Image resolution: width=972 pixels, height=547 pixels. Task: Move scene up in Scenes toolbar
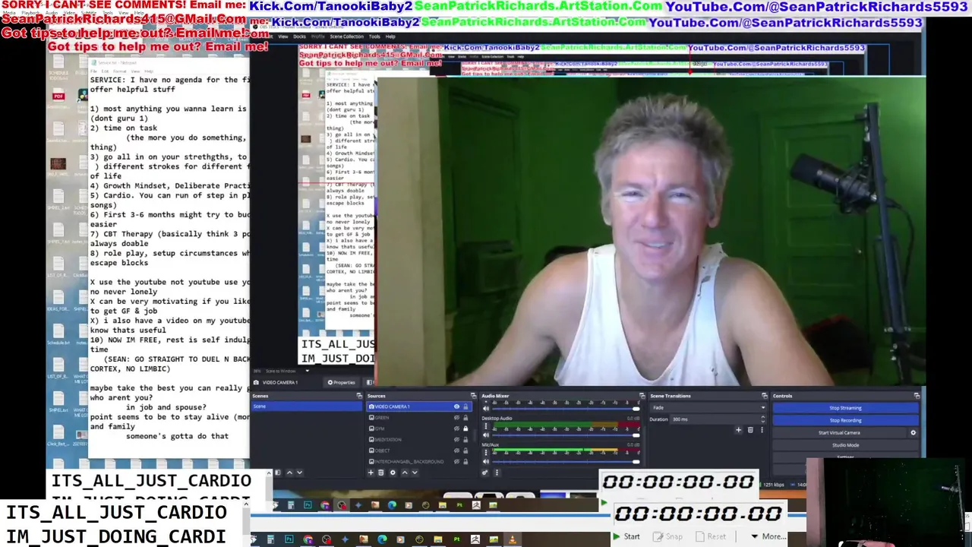(289, 473)
